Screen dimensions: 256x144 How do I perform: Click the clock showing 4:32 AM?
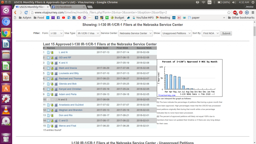point(244,2)
